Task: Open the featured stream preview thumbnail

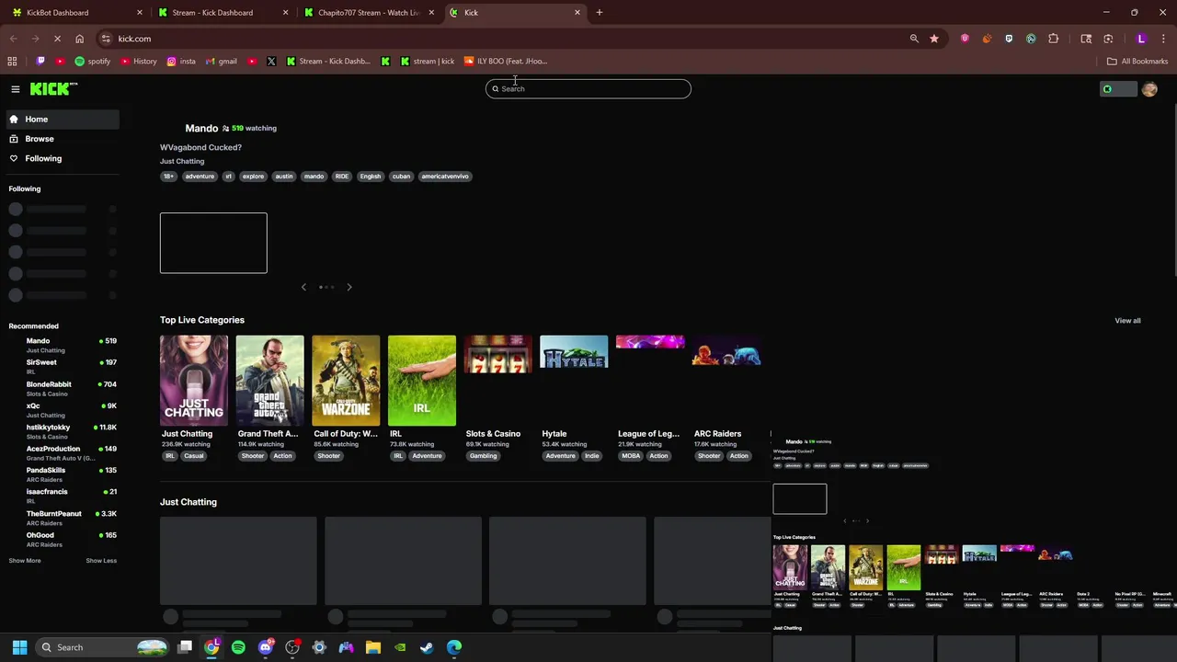Action: [213, 243]
